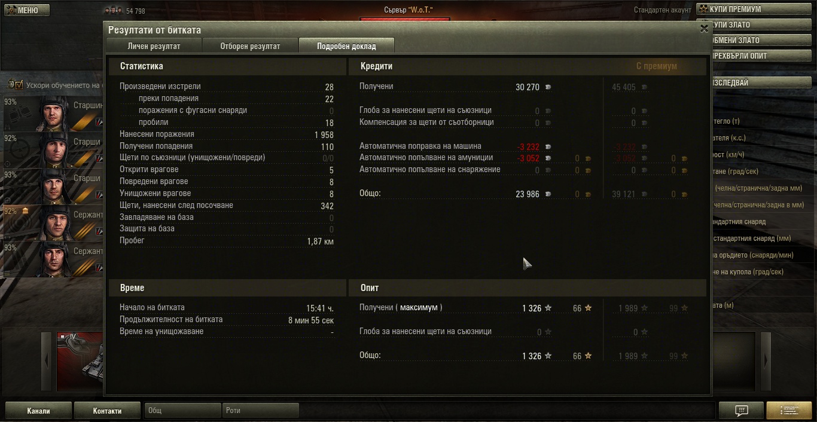Select the Подробен доклад tab
This screenshot has height=422, width=817.
click(346, 46)
